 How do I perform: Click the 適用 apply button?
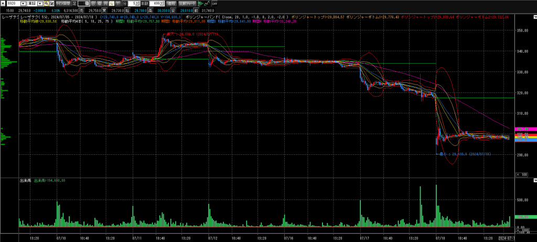click(170, 3)
